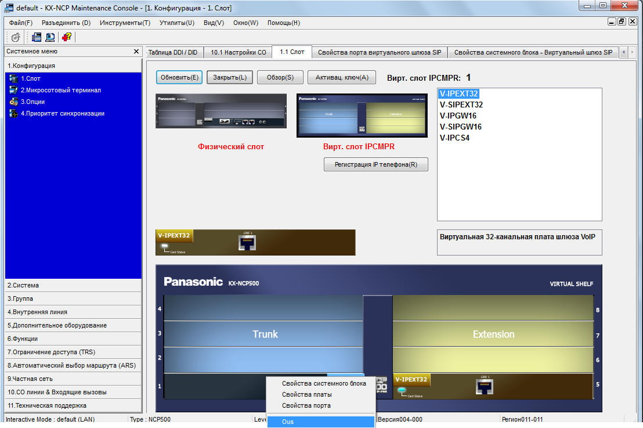Expand the 6.Функции menu section

pyautogui.click(x=73, y=339)
